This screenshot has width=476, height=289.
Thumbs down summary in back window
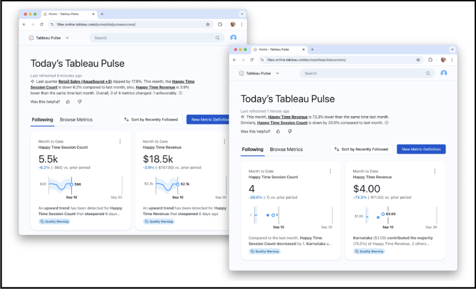80,102
